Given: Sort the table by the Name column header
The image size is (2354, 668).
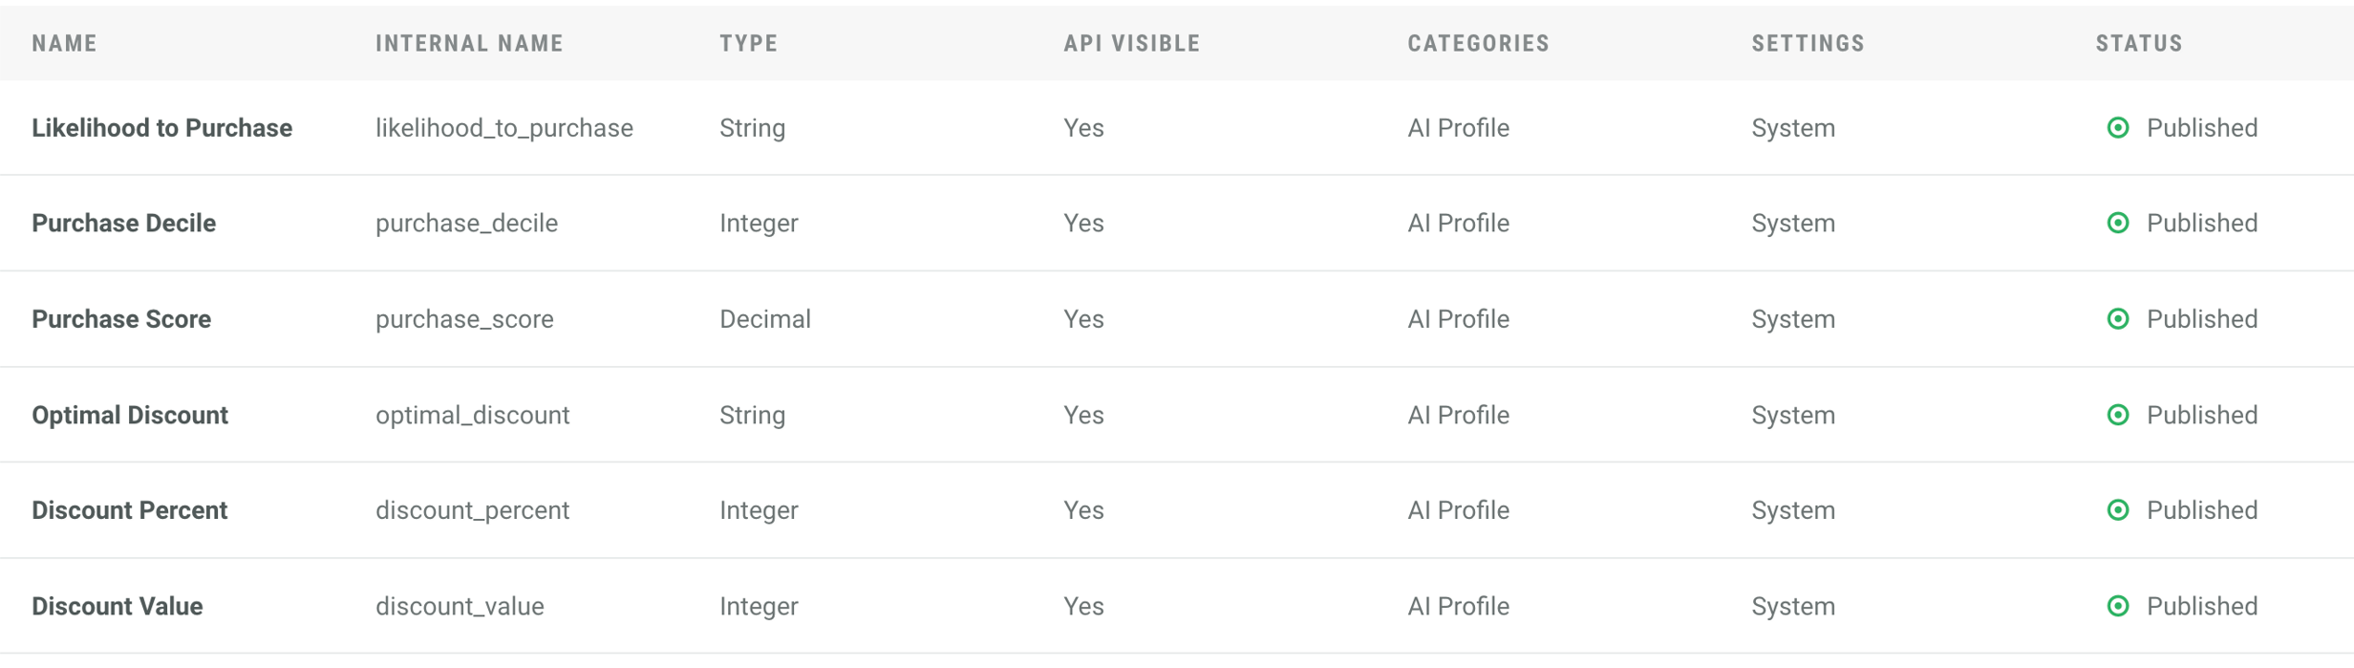Looking at the screenshot, I should (65, 44).
